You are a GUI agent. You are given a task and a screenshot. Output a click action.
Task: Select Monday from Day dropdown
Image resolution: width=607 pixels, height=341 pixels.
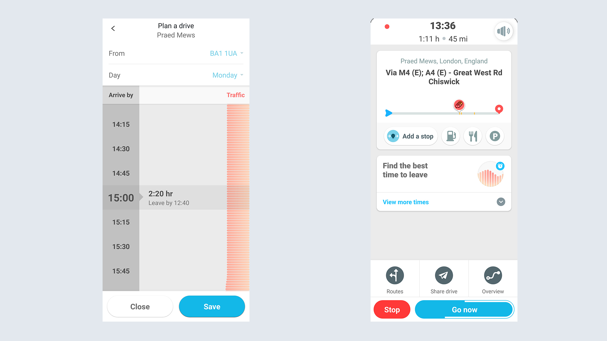point(227,75)
